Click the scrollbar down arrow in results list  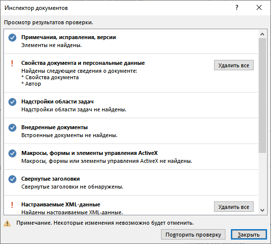click(262, 210)
